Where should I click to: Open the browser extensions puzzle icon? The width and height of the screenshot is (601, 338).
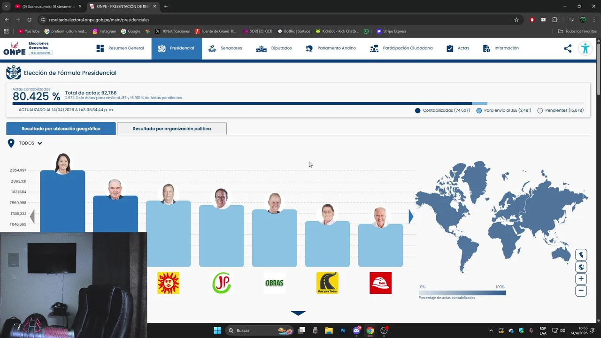555,20
